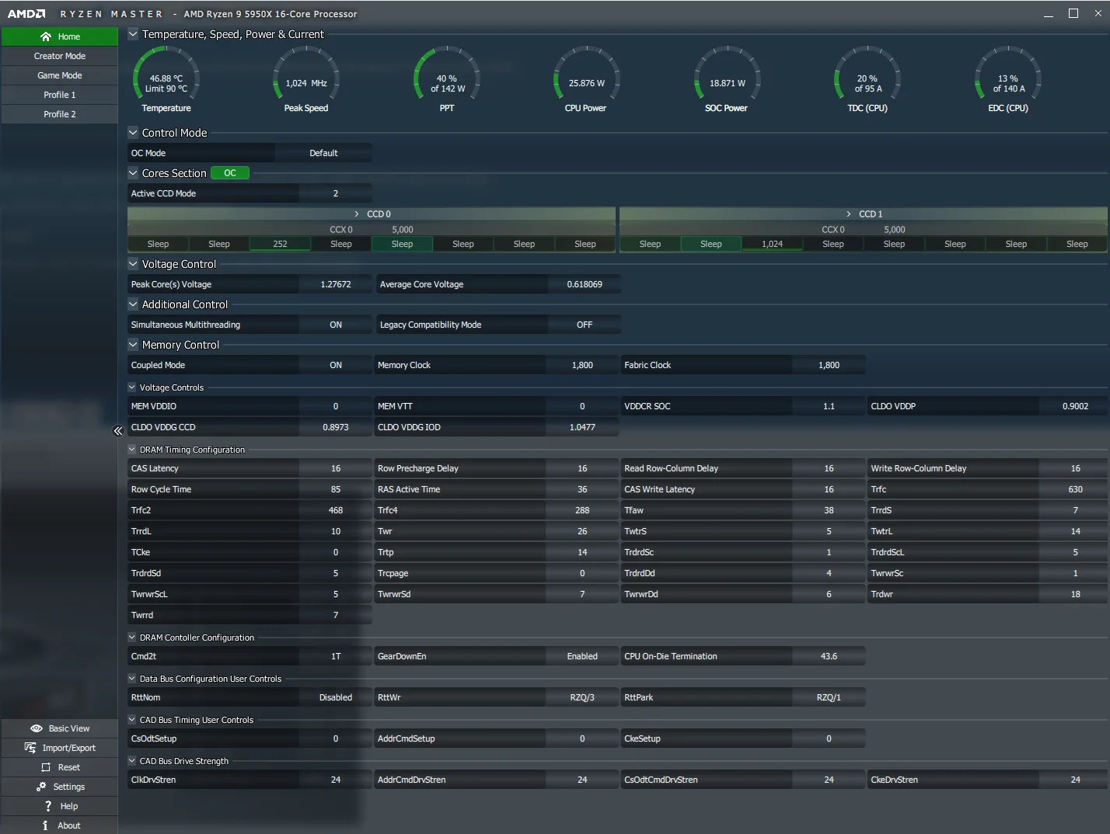This screenshot has height=834, width=1110.
Task: Toggle Simultaneous Multithreading ON value
Action: click(336, 325)
